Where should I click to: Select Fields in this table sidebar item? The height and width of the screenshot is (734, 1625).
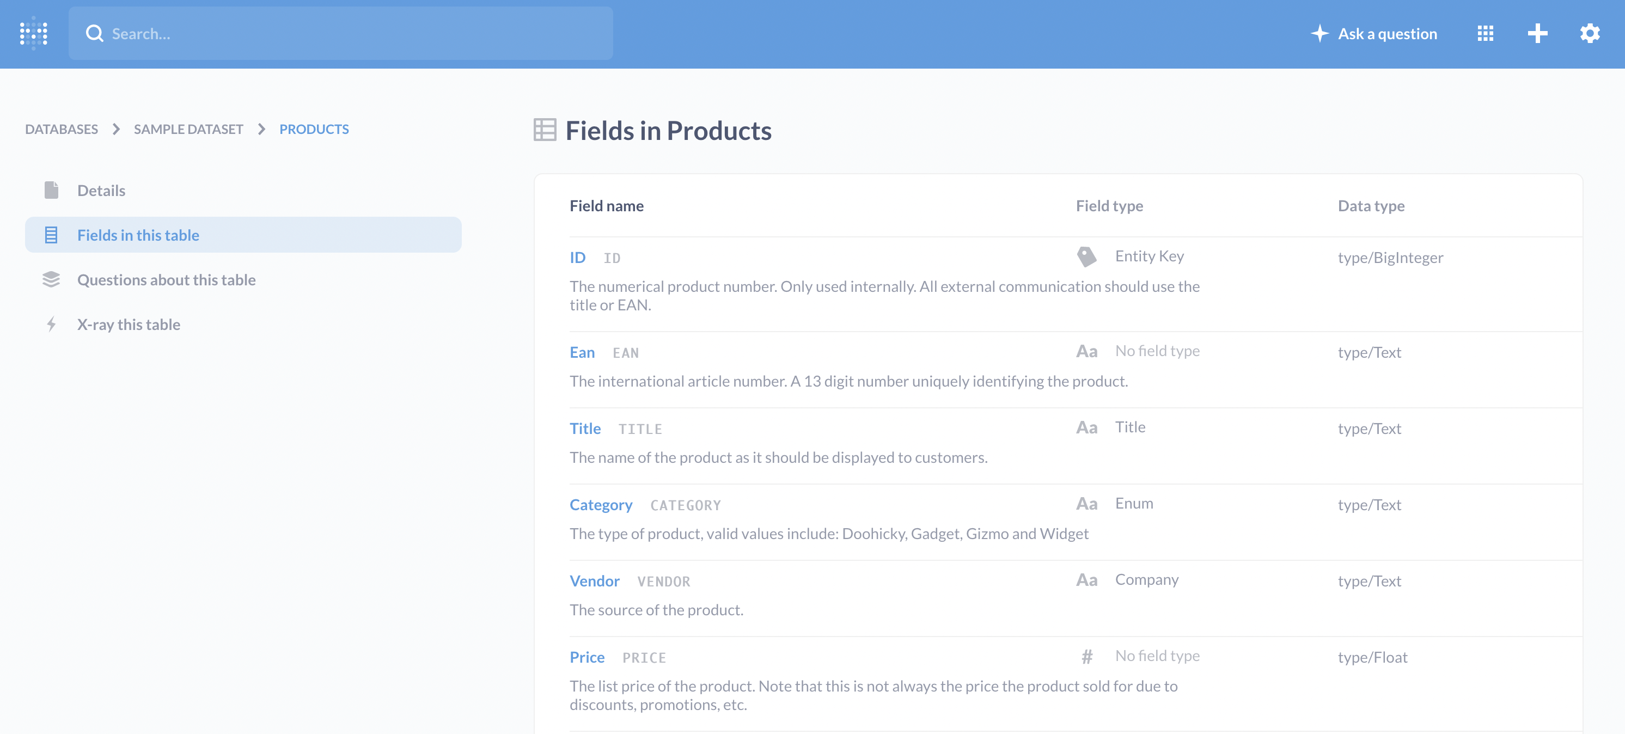pyautogui.click(x=138, y=235)
